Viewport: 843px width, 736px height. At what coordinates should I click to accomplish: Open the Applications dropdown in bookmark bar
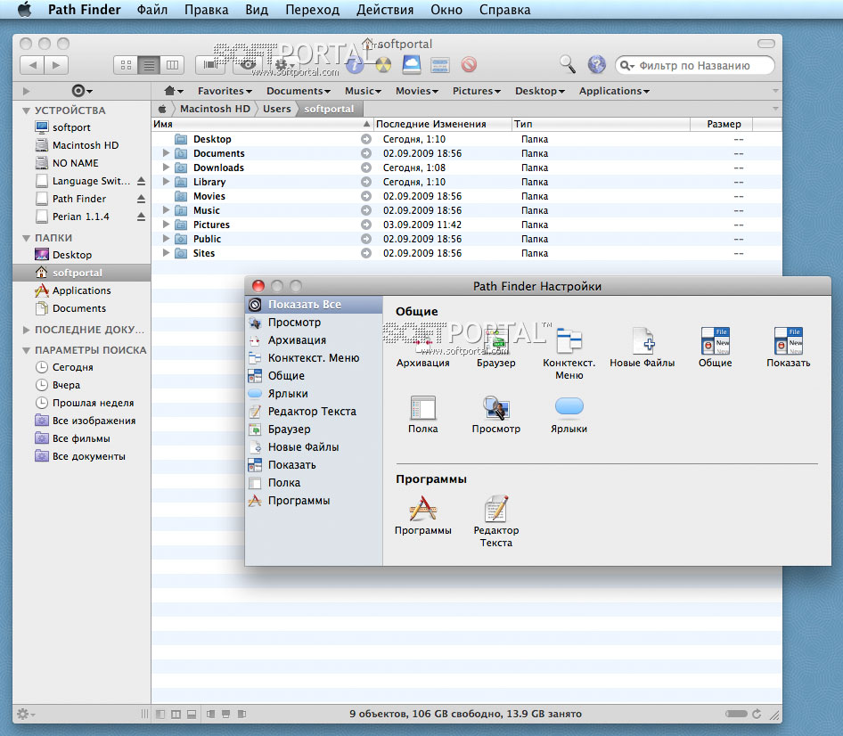(x=613, y=91)
